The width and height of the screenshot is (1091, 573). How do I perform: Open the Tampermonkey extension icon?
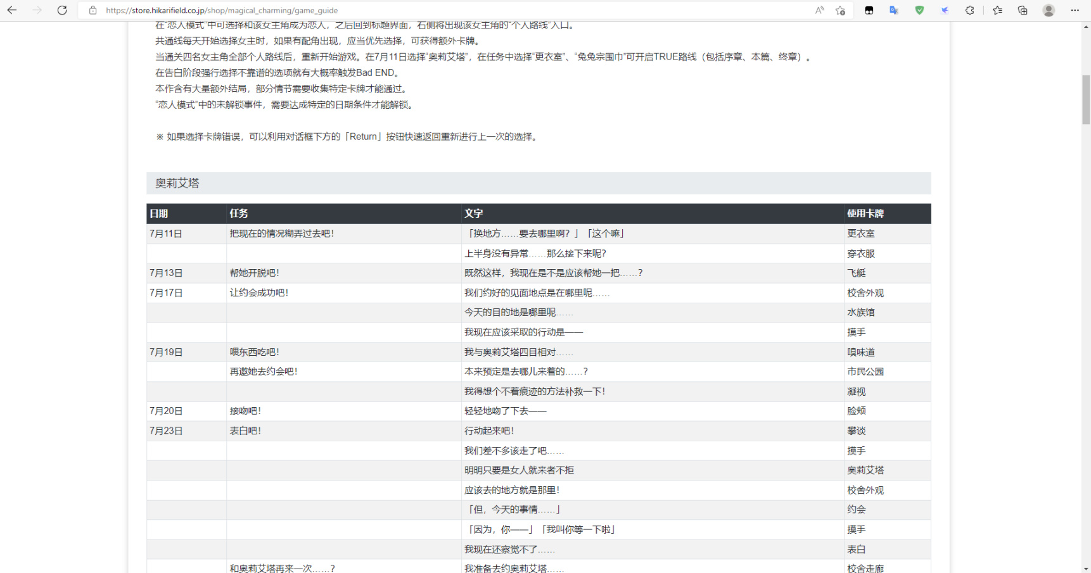coord(869,10)
